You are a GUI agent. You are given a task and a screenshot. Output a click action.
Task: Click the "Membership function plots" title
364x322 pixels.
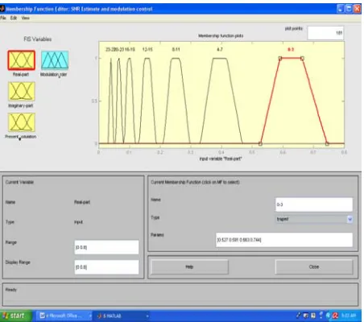[221, 35]
